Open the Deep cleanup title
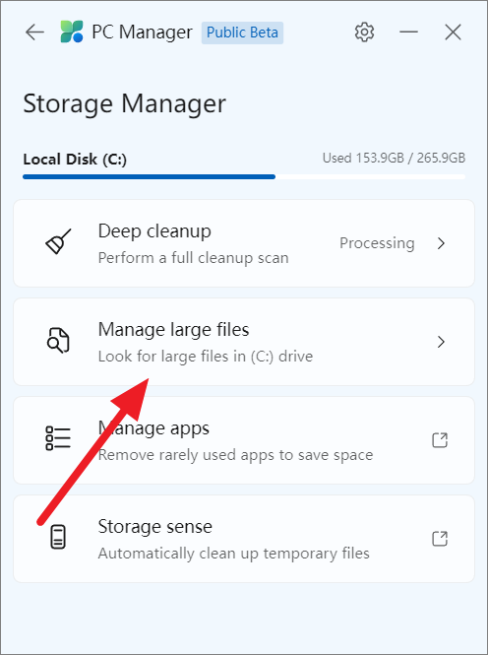Image resolution: width=488 pixels, height=655 pixels. tap(154, 231)
